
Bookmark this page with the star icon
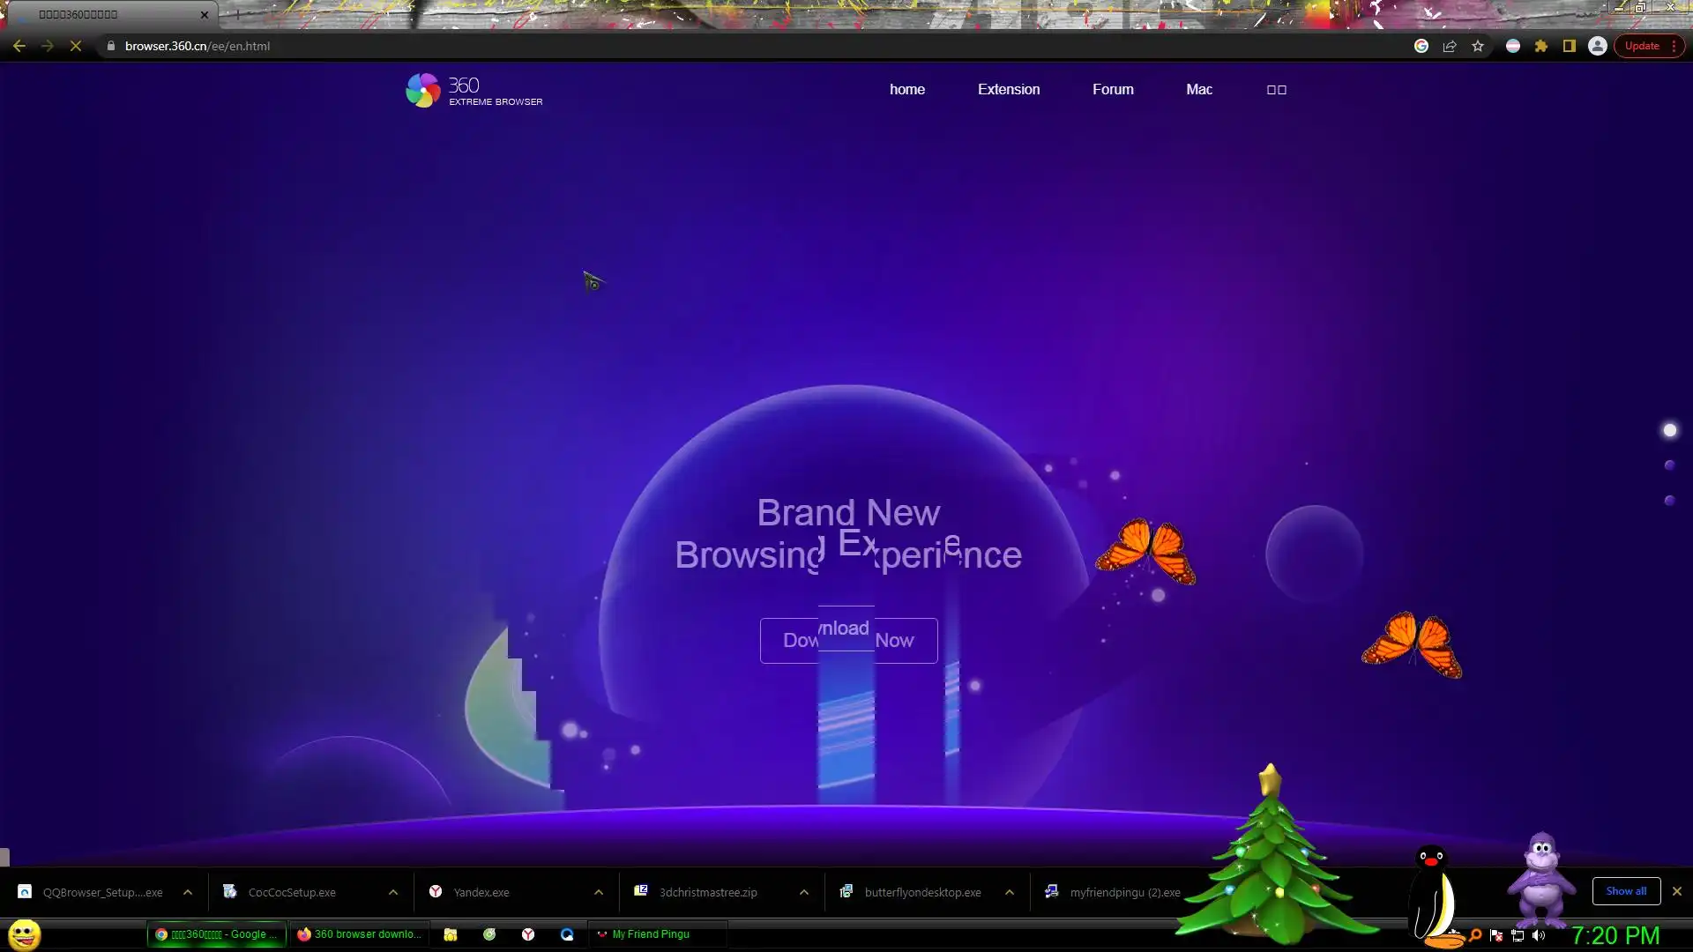[x=1478, y=46]
